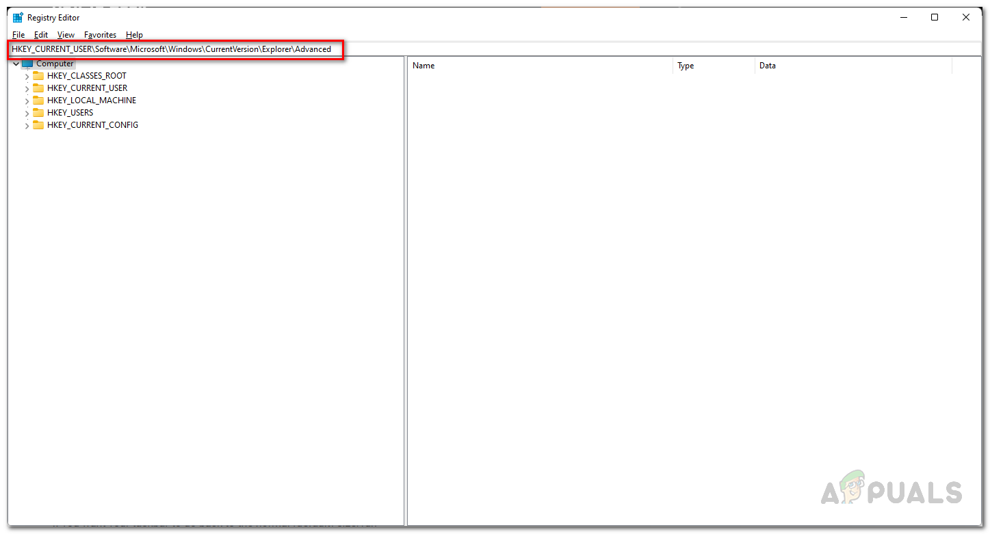Screen dimensions: 990x534
Task: Close the Registry Editor window
Action: click(966, 18)
